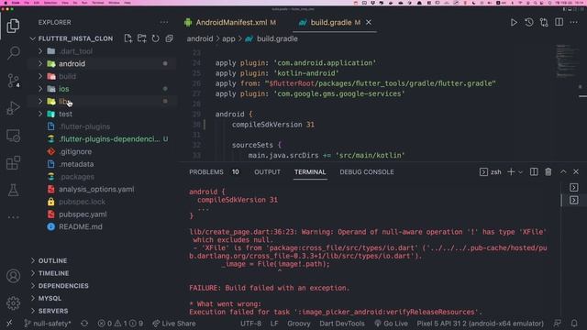Change Groovy language mode
Screen dimensions: 587x330
click(x=299, y=324)
